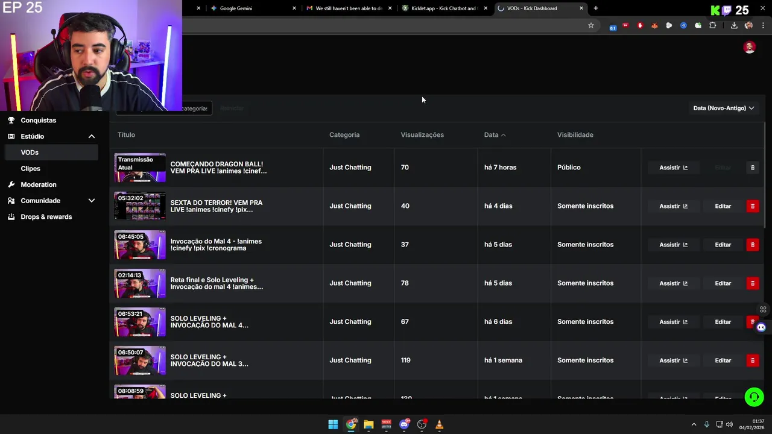This screenshot has width=772, height=434.
Task: Open the Chrome three-dot menu
Action: coord(763,25)
